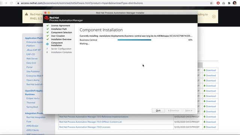Open EAP-CD sidebar link
Screen dimensions: 240x135
coord(31,54)
